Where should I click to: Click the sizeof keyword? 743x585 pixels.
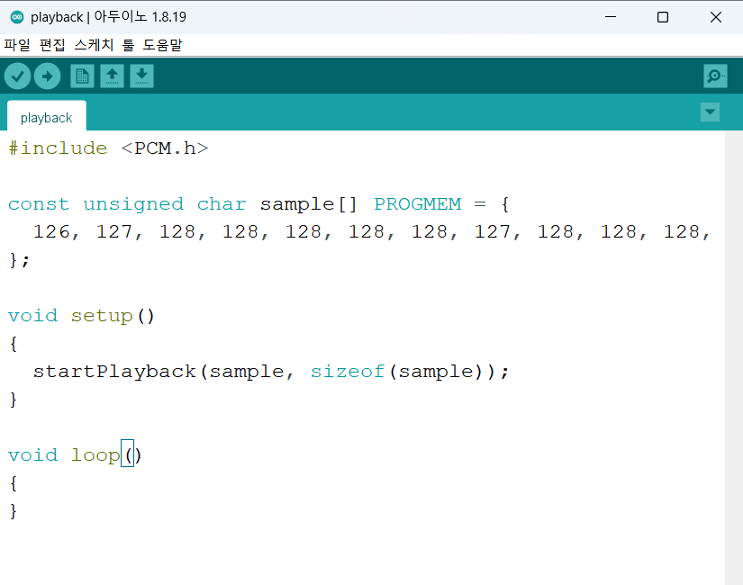tap(348, 372)
